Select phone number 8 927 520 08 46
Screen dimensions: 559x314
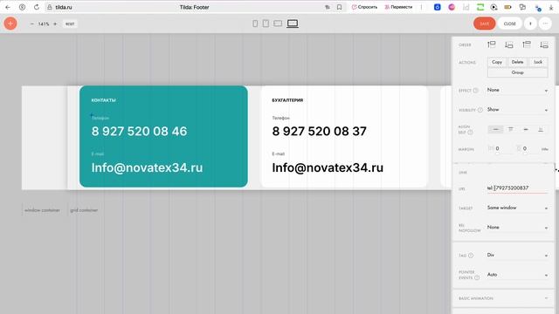(x=139, y=132)
